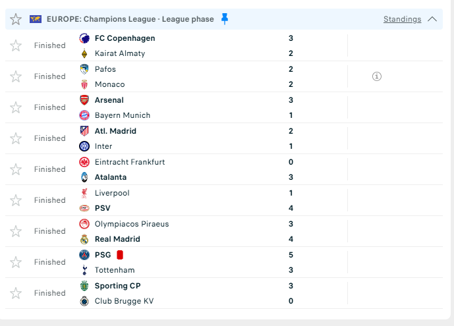Click Finished status for Olympiacos match
The height and width of the screenshot is (326, 454).
(50, 231)
